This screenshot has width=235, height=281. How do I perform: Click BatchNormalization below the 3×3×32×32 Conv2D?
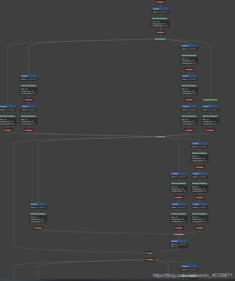[179, 217]
